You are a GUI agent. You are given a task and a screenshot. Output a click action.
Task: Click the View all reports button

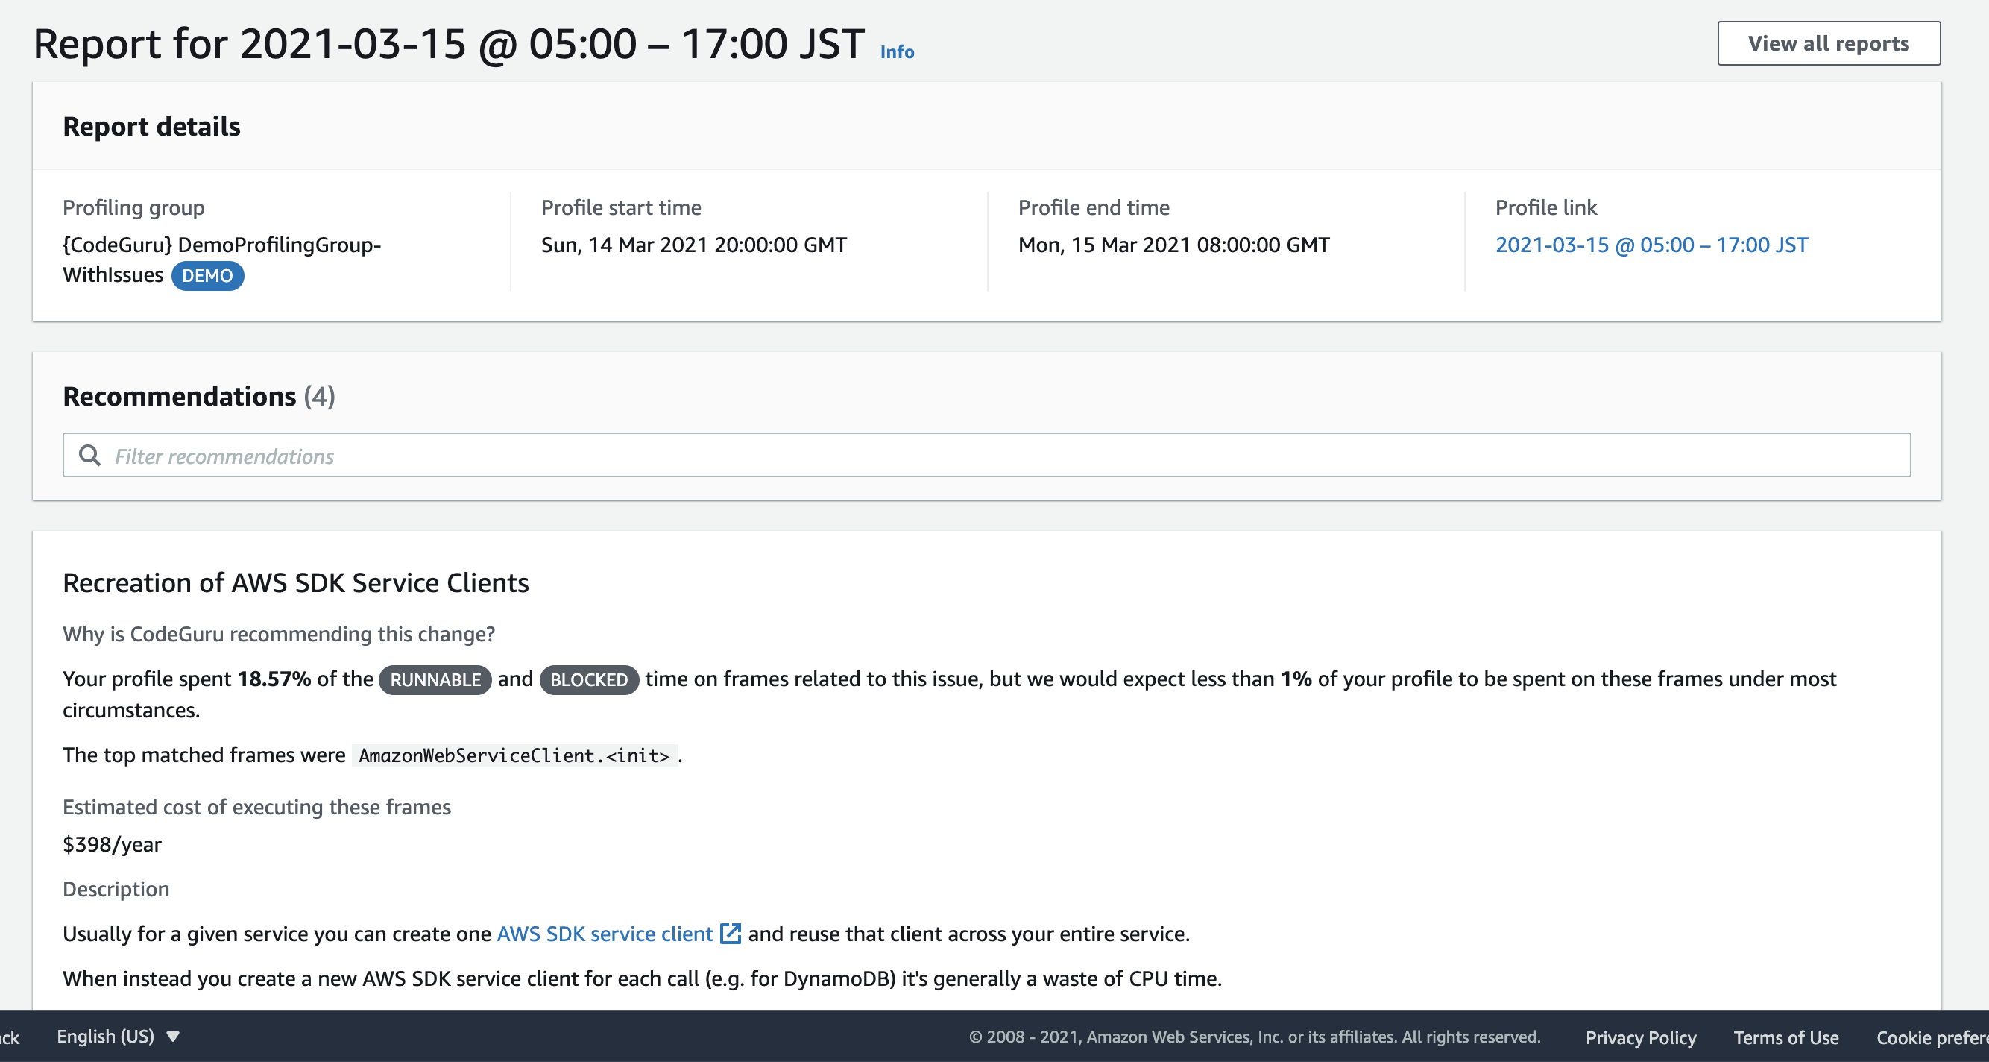tap(1829, 43)
